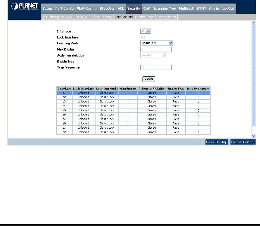Focus the Trap Frequency text field
The image size is (260, 226).
156,68
